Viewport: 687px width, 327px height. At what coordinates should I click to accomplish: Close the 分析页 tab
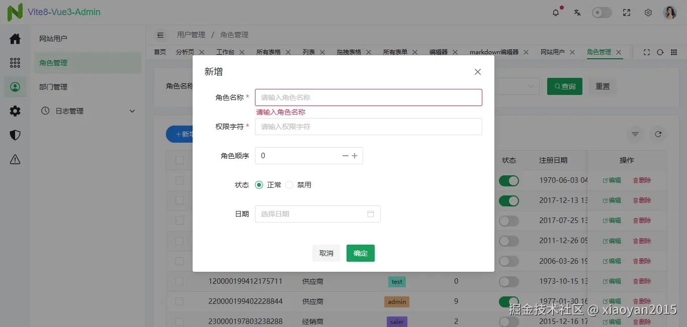202,52
